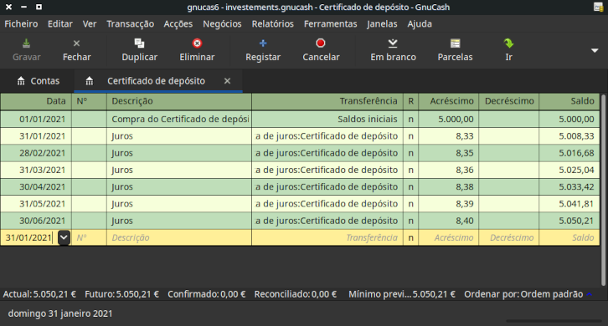Screen dimensions: 608x326
Task: Open the Negócios menu
Action: (x=222, y=24)
